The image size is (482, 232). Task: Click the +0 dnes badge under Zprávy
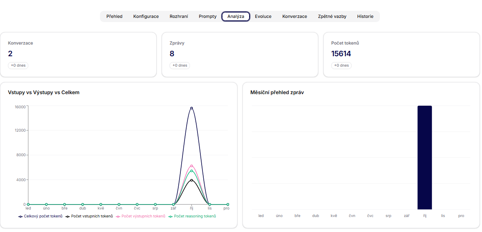(180, 65)
